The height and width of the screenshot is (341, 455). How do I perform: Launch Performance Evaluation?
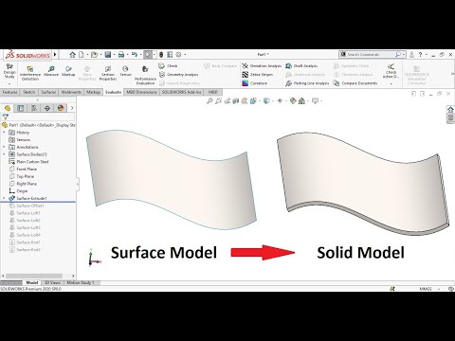(x=145, y=76)
